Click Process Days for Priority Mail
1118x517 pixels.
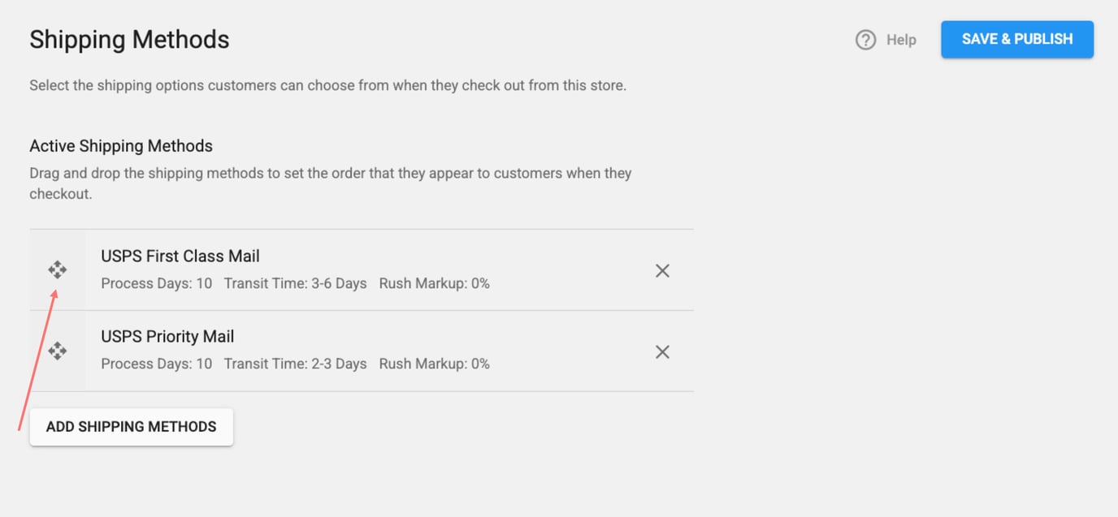(x=157, y=364)
